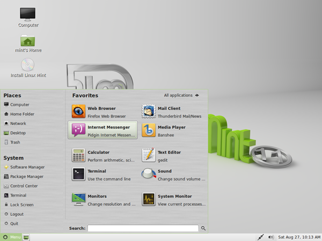Image resolution: width=322 pixels, height=241 pixels.
Task: Choose Logout from System list
Action: [14, 214]
